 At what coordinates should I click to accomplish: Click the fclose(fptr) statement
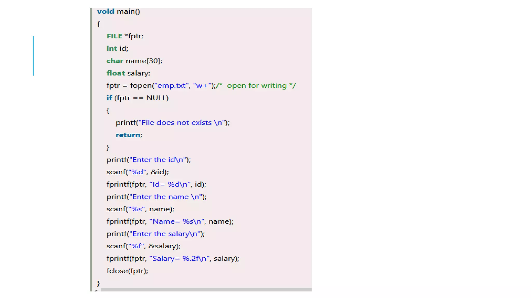click(x=127, y=271)
